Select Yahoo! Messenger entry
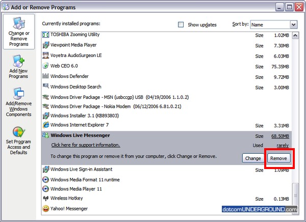This screenshot has width=306, height=222. point(166,209)
